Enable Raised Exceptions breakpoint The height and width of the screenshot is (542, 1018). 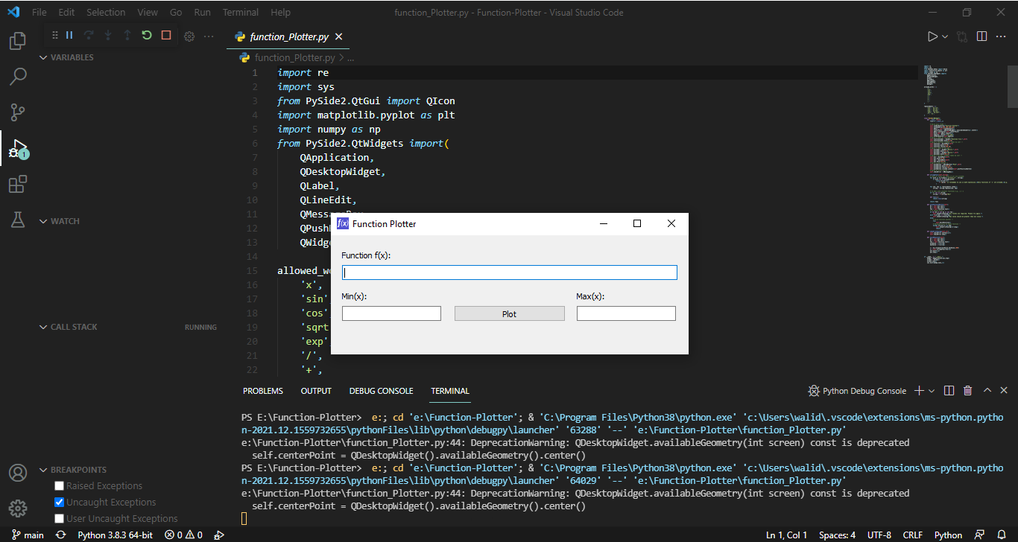(60, 486)
